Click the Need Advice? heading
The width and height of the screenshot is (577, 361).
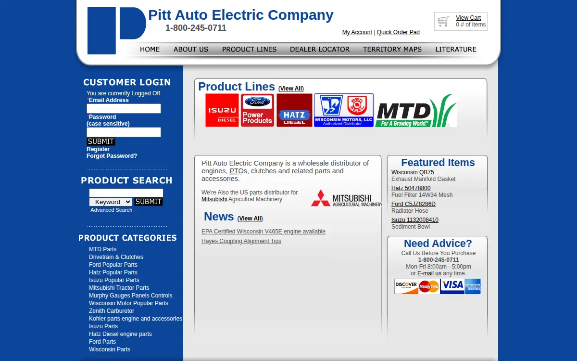438,244
